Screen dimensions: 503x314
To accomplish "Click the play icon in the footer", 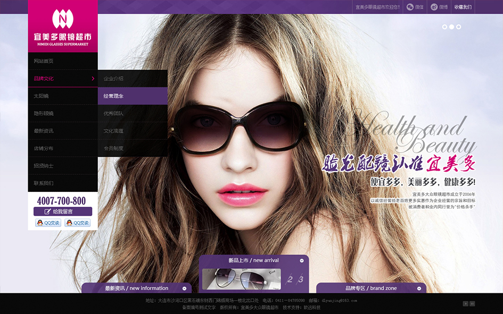I will [x=465, y=304].
